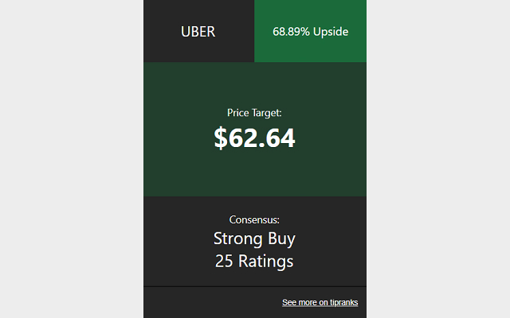Click the Strong Buy consensus rating
This screenshot has height=318, width=510.
254,238
